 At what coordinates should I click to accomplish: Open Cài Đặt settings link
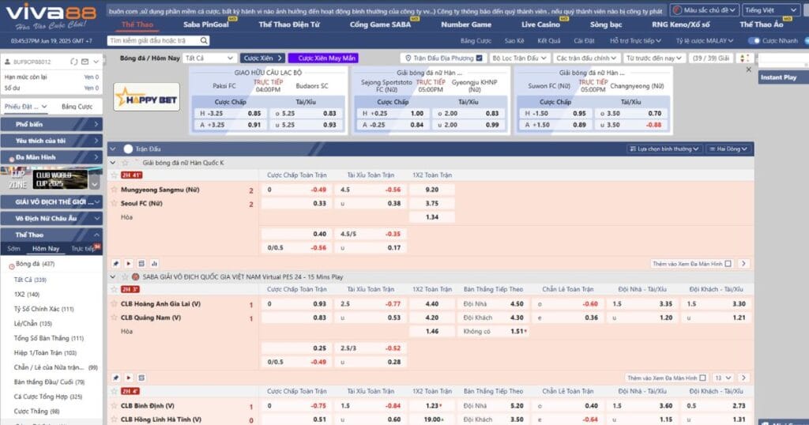click(x=584, y=41)
